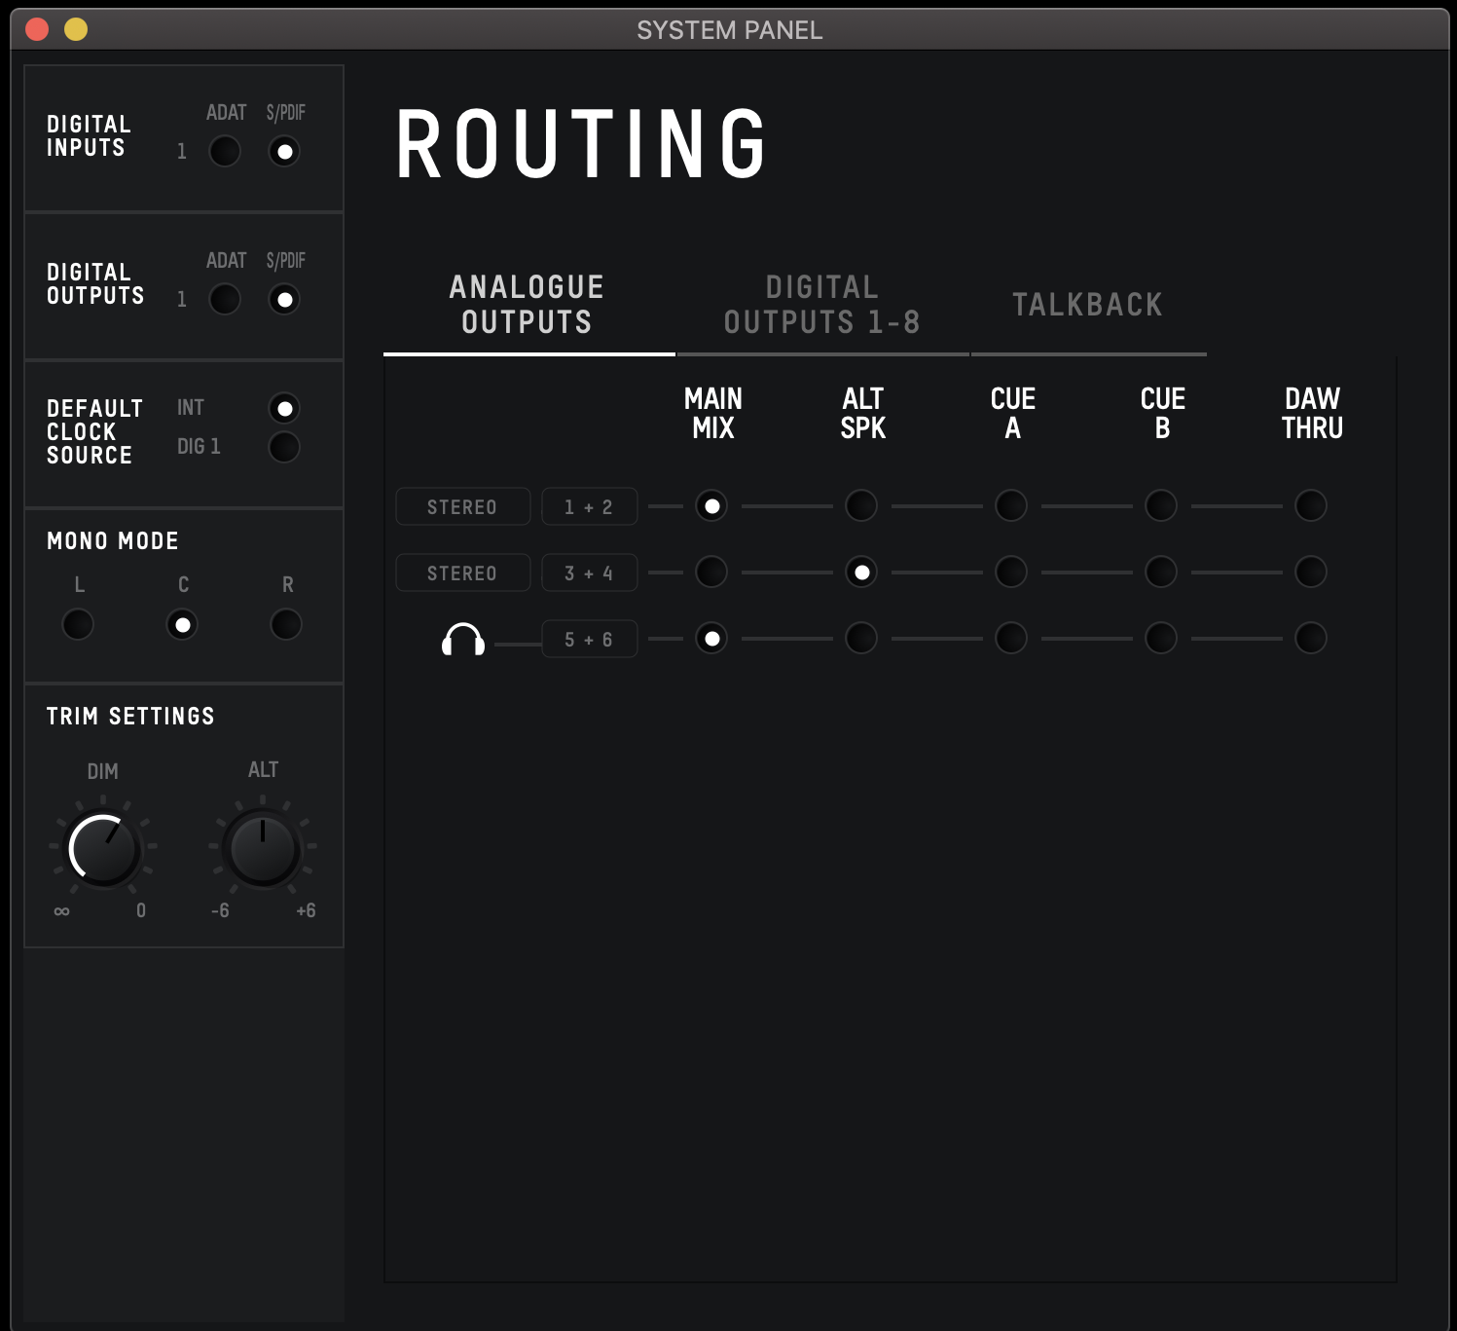Click the 1 + 2 output label button
The image size is (1457, 1331).
589,506
